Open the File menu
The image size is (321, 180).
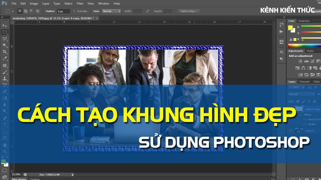(14, 3)
